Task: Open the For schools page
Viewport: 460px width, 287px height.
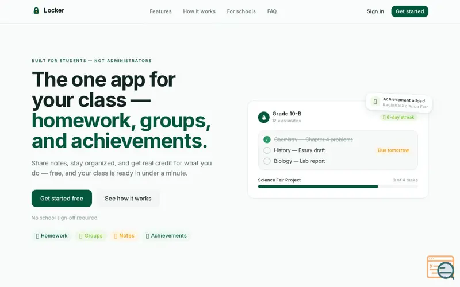Action: tap(241, 11)
